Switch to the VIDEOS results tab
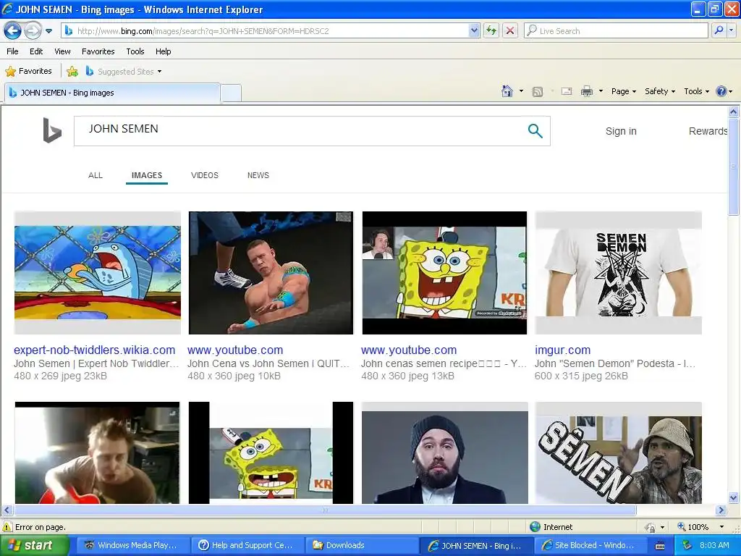 [205, 175]
